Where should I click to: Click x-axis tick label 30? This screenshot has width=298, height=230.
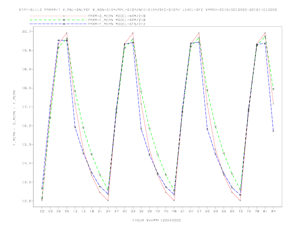125,211
